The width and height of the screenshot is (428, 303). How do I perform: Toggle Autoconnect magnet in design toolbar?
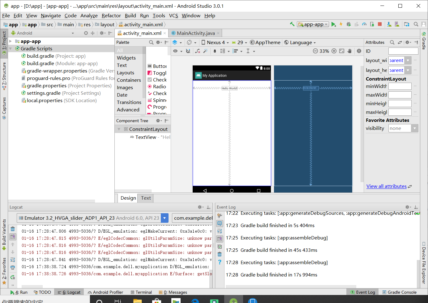coord(188,51)
